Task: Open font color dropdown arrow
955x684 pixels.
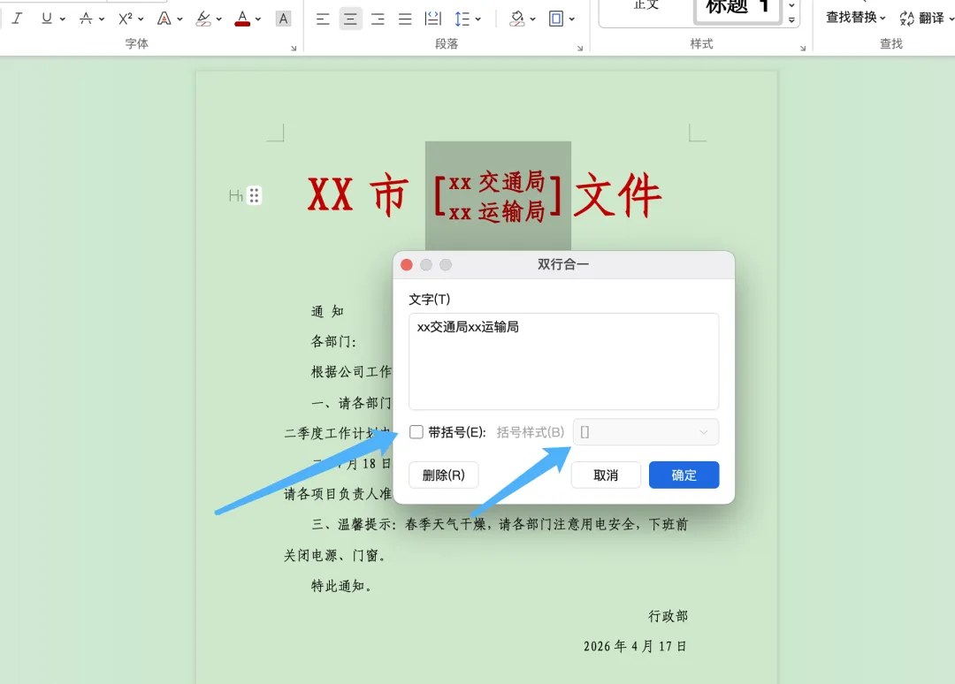Action: click(x=258, y=19)
